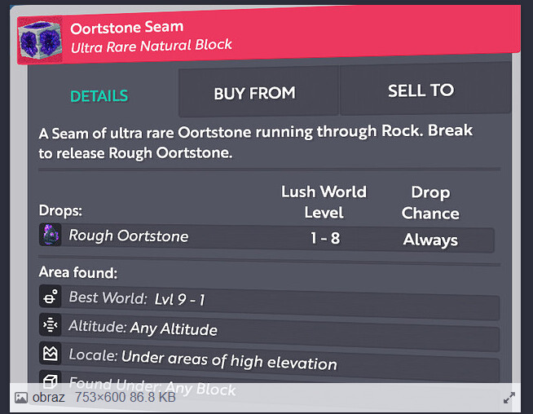Click the Always drop chance value
The height and width of the screenshot is (414, 533).
click(430, 240)
